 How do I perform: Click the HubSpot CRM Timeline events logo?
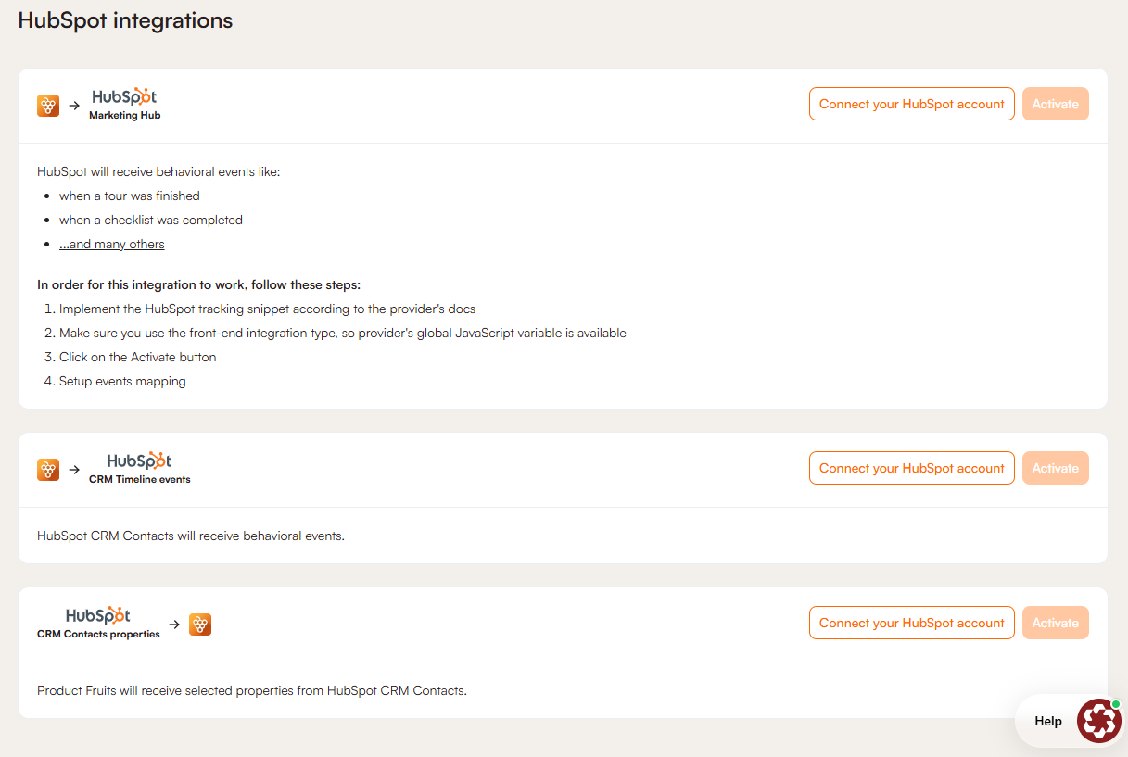(x=139, y=468)
